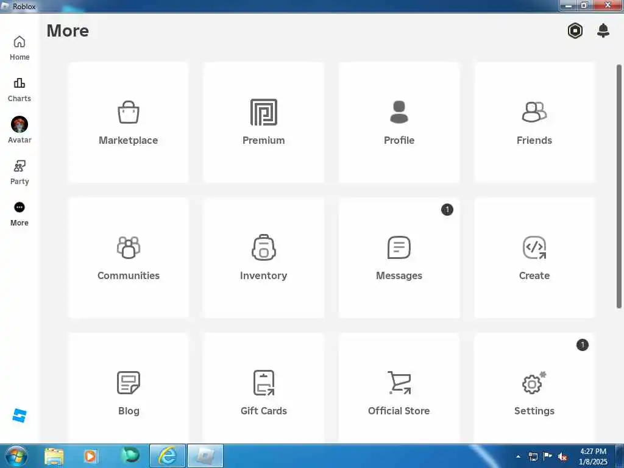Open Party in the sidebar
Image resolution: width=624 pixels, height=468 pixels.
(19, 172)
